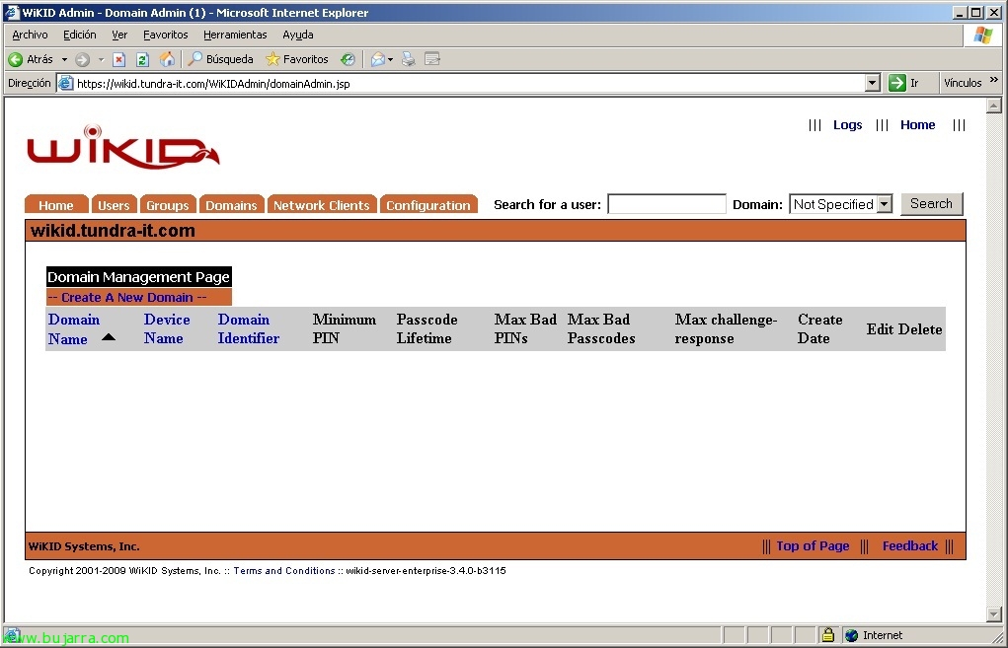Click the Atrás back arrow icon

pyautogui.click(x=16, y=60)
